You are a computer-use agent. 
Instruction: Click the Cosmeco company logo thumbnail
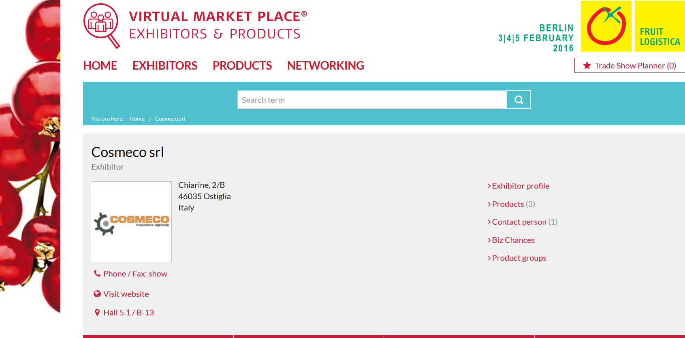[x=131, y=222]
